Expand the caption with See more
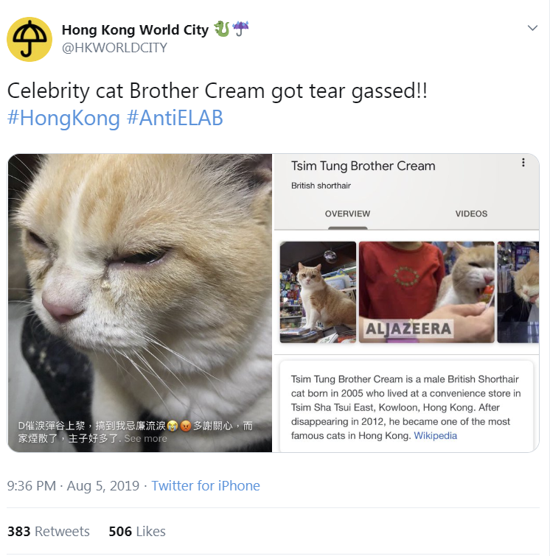 (x=145, y=439)
